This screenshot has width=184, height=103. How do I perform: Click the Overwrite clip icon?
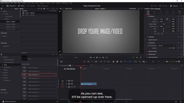[x=105, y=62]
